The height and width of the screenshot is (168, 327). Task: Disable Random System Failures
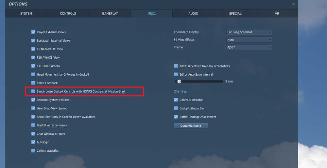(x=33, y=100)
